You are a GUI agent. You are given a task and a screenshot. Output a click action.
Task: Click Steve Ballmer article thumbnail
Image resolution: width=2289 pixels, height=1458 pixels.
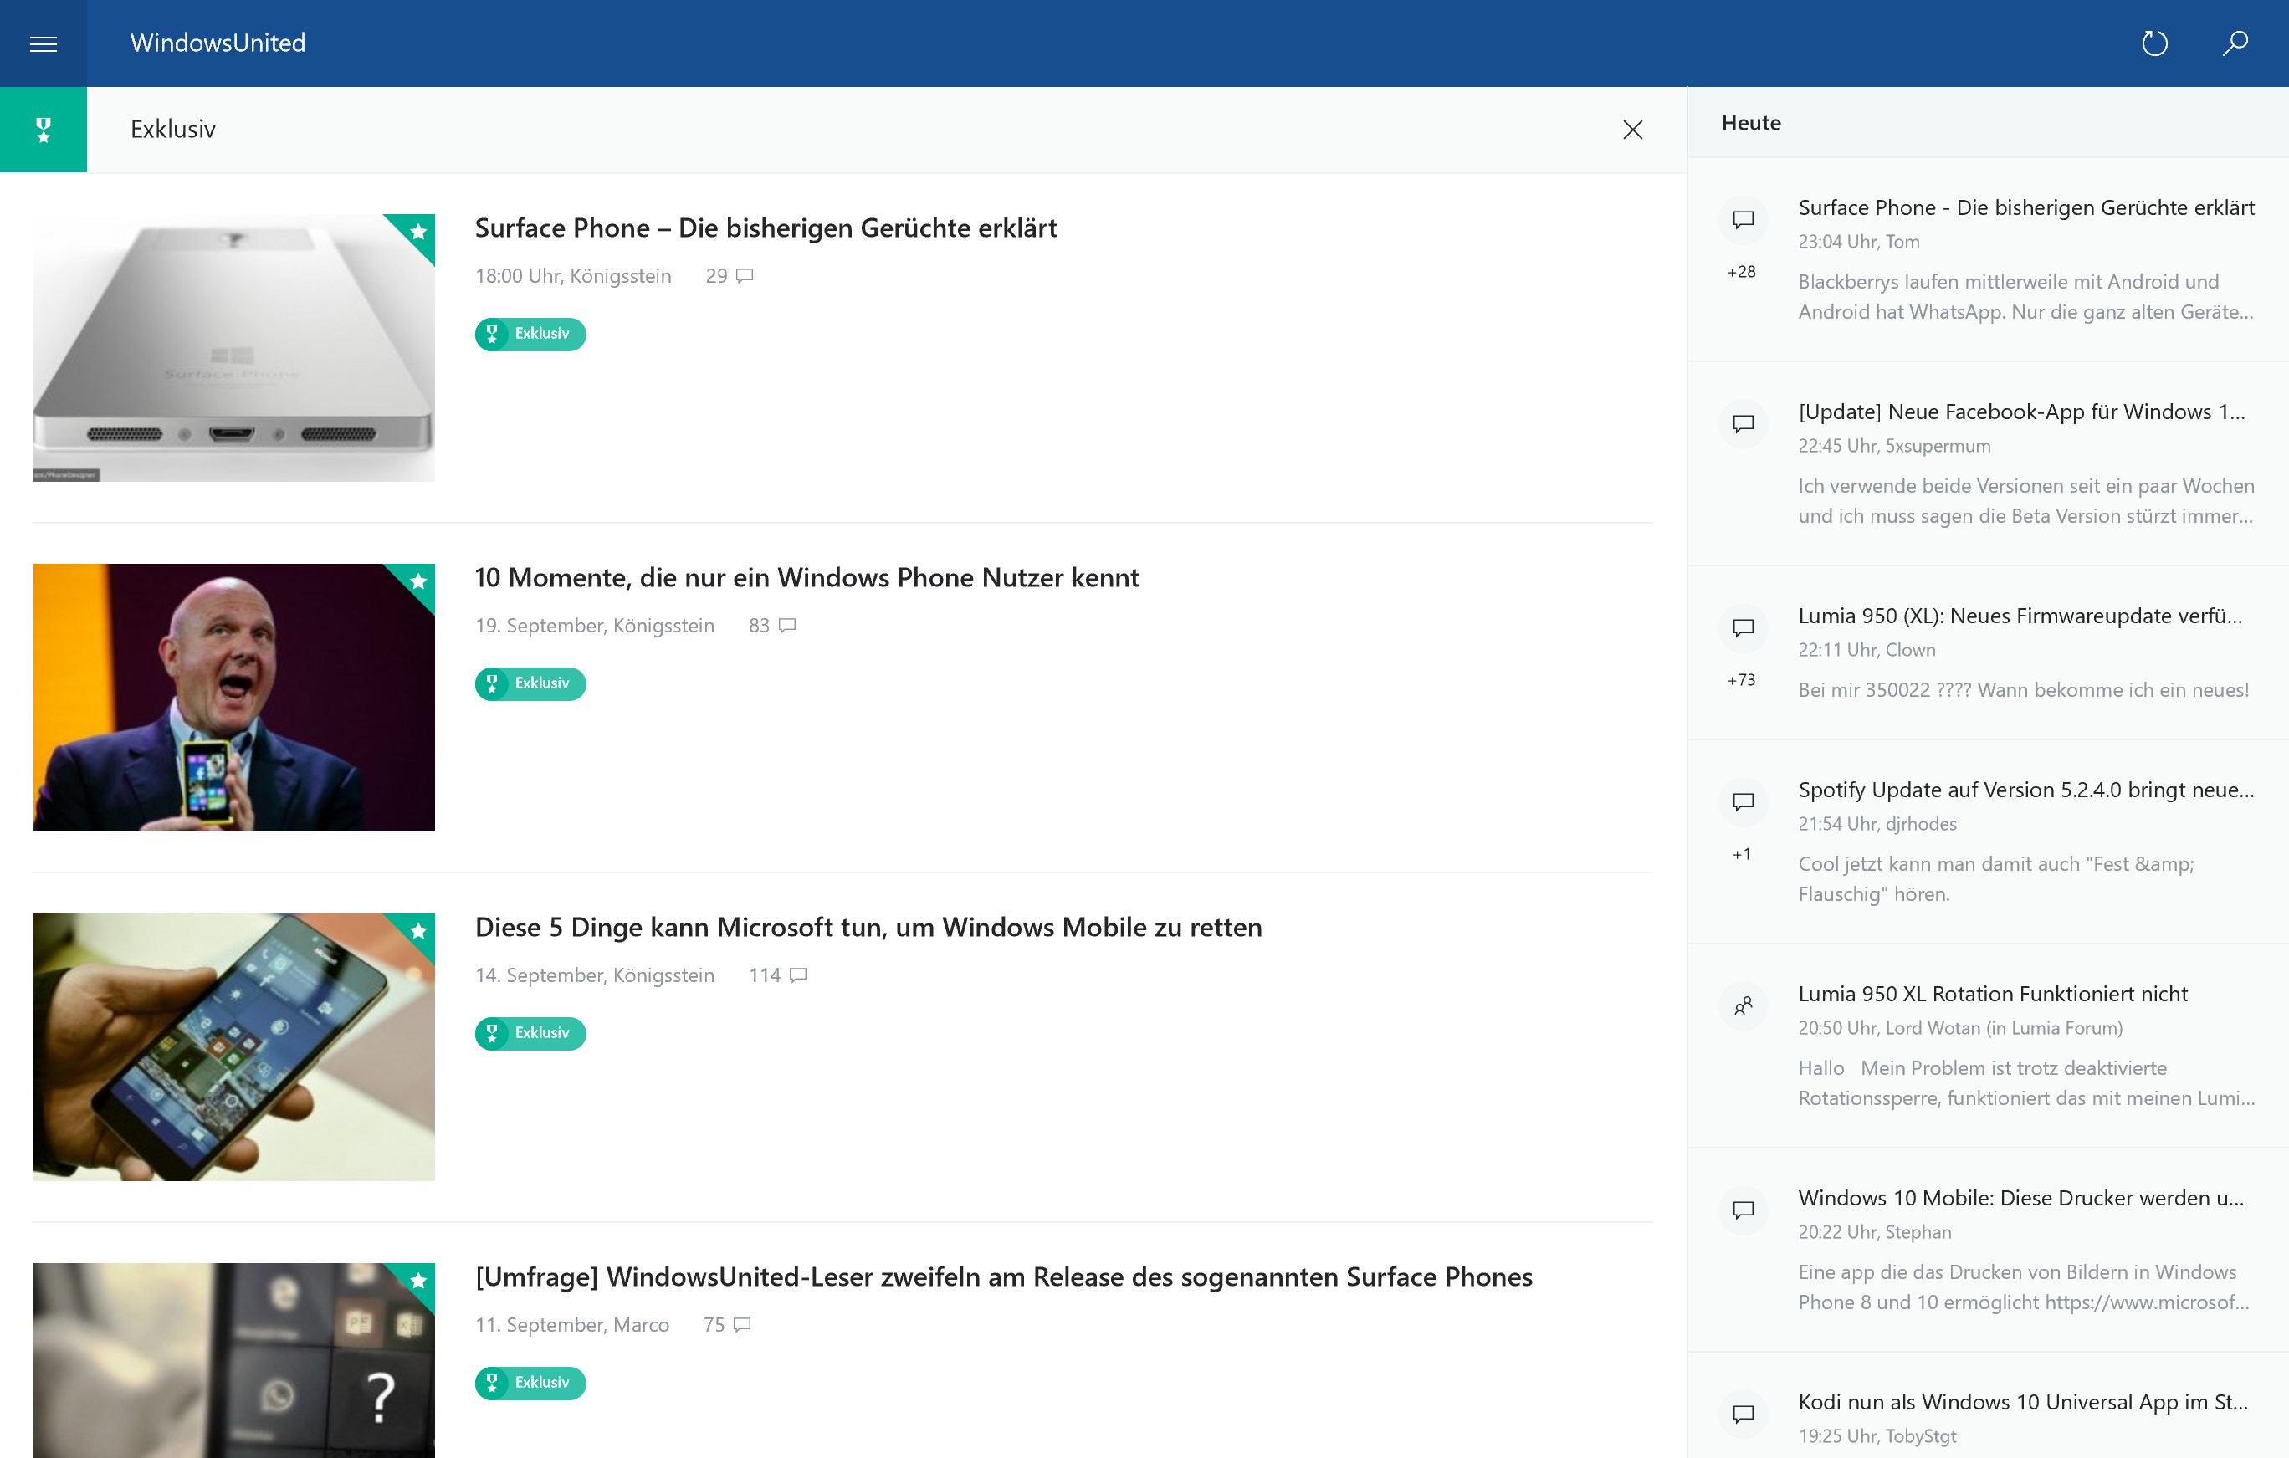pos(234,698)
